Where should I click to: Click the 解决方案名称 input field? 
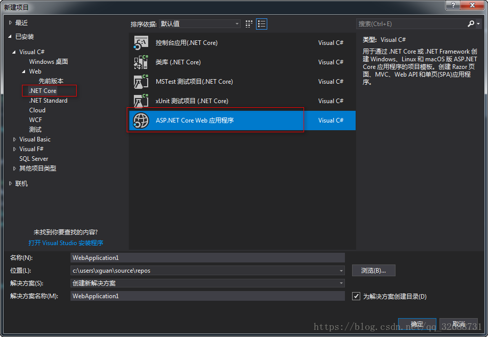[207, 296]
